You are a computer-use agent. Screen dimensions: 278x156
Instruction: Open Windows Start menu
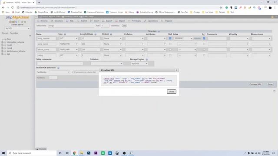(3, 153)
